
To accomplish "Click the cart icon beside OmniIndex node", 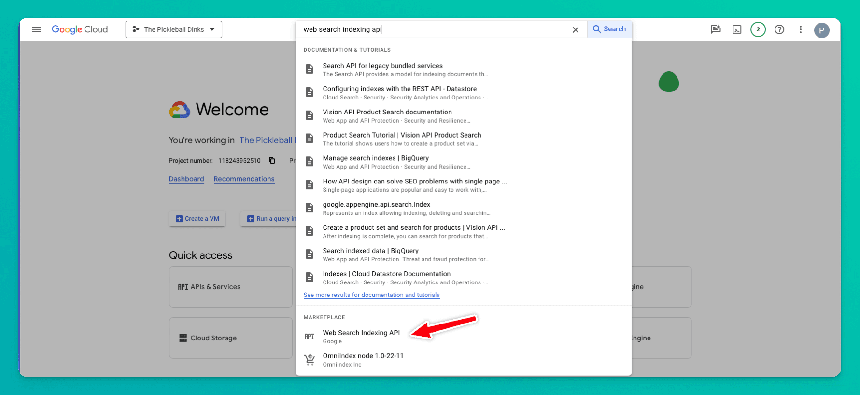I will click(x=310, y=360).
